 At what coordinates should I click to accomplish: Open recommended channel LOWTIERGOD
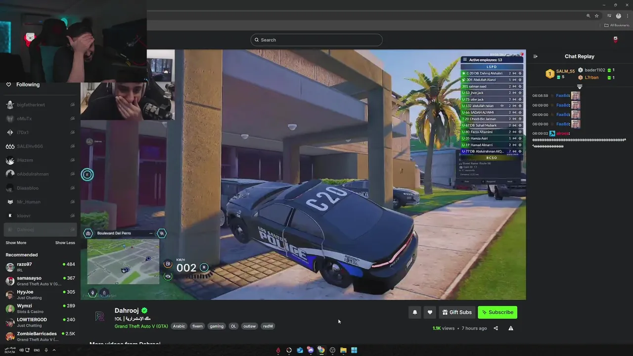pos(40,322)
